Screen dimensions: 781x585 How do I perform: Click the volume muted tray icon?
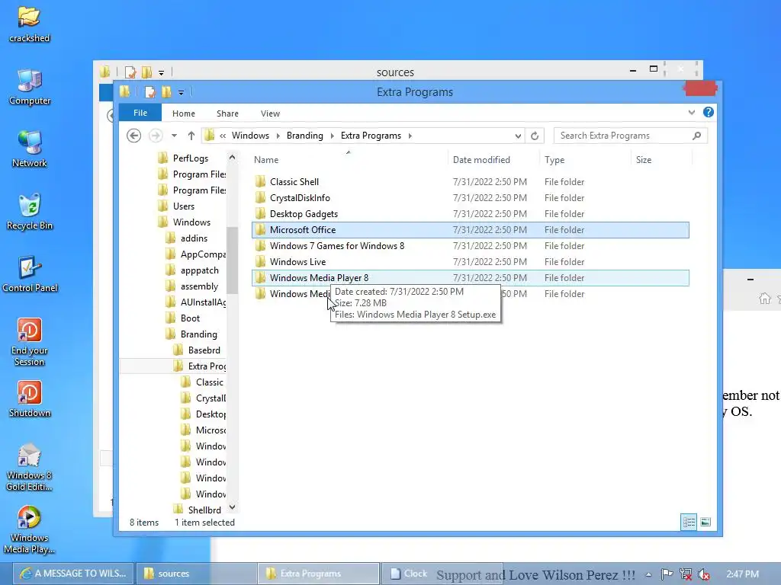703,574
